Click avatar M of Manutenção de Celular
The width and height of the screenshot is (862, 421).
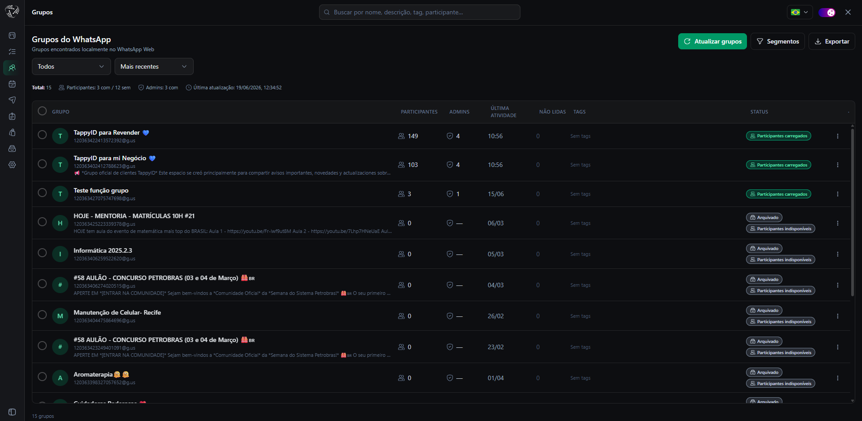[60, 316]
